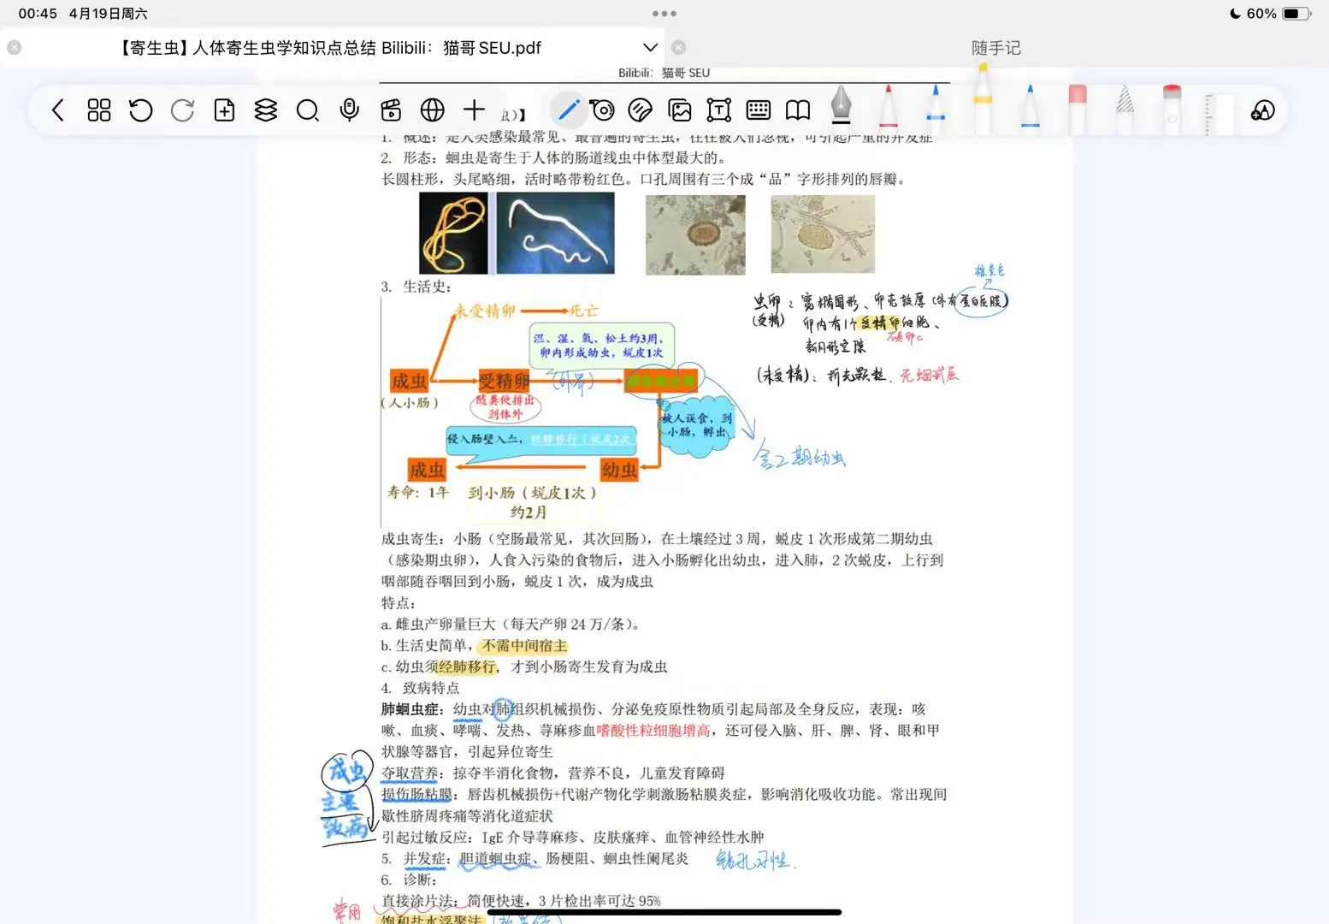The width and height of the screenshot is (1329, 924).
Task: Tap the underlined text 损伤肠粘膜
Action: (x=416, y=795)
